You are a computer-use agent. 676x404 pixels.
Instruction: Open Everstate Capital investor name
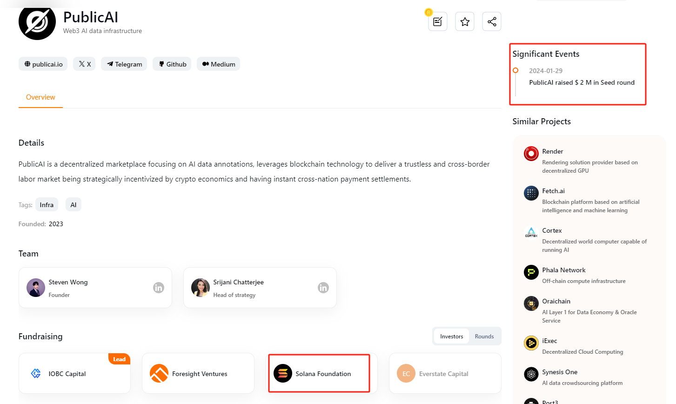[x=444, y=374]
